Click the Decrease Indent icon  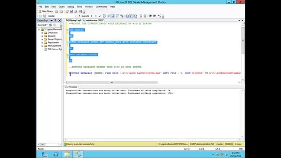click(150, 16)
